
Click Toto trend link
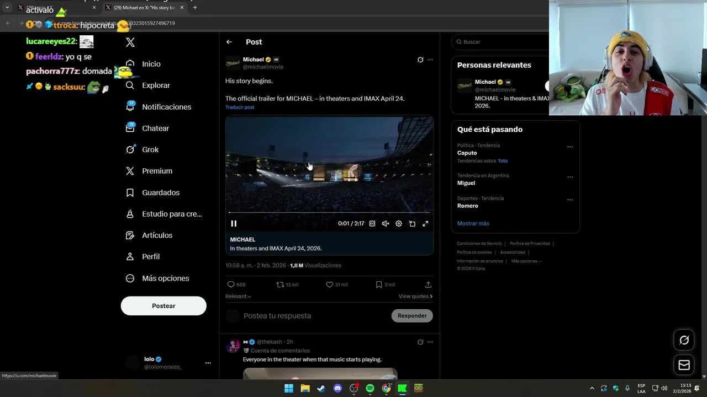(x=503, y=161)
